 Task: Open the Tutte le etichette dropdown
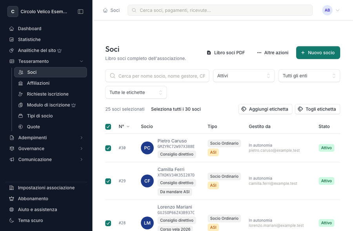click(x=136, y=93)
